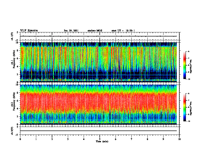Click the ch.1 colorbar log(PSD) unit label
The width and height of the screenshot is (202, 156).
[x=191, y=67]
